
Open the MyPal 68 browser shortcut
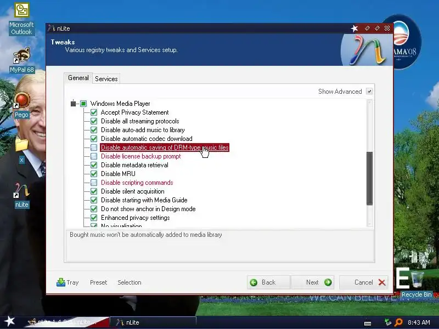pyautogui.click(x=21, y=60)
